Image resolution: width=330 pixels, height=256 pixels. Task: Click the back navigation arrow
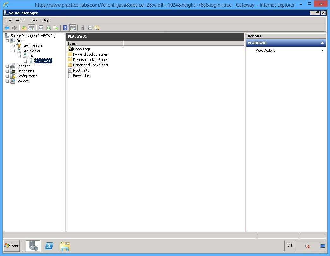click(x=7, y=28)
